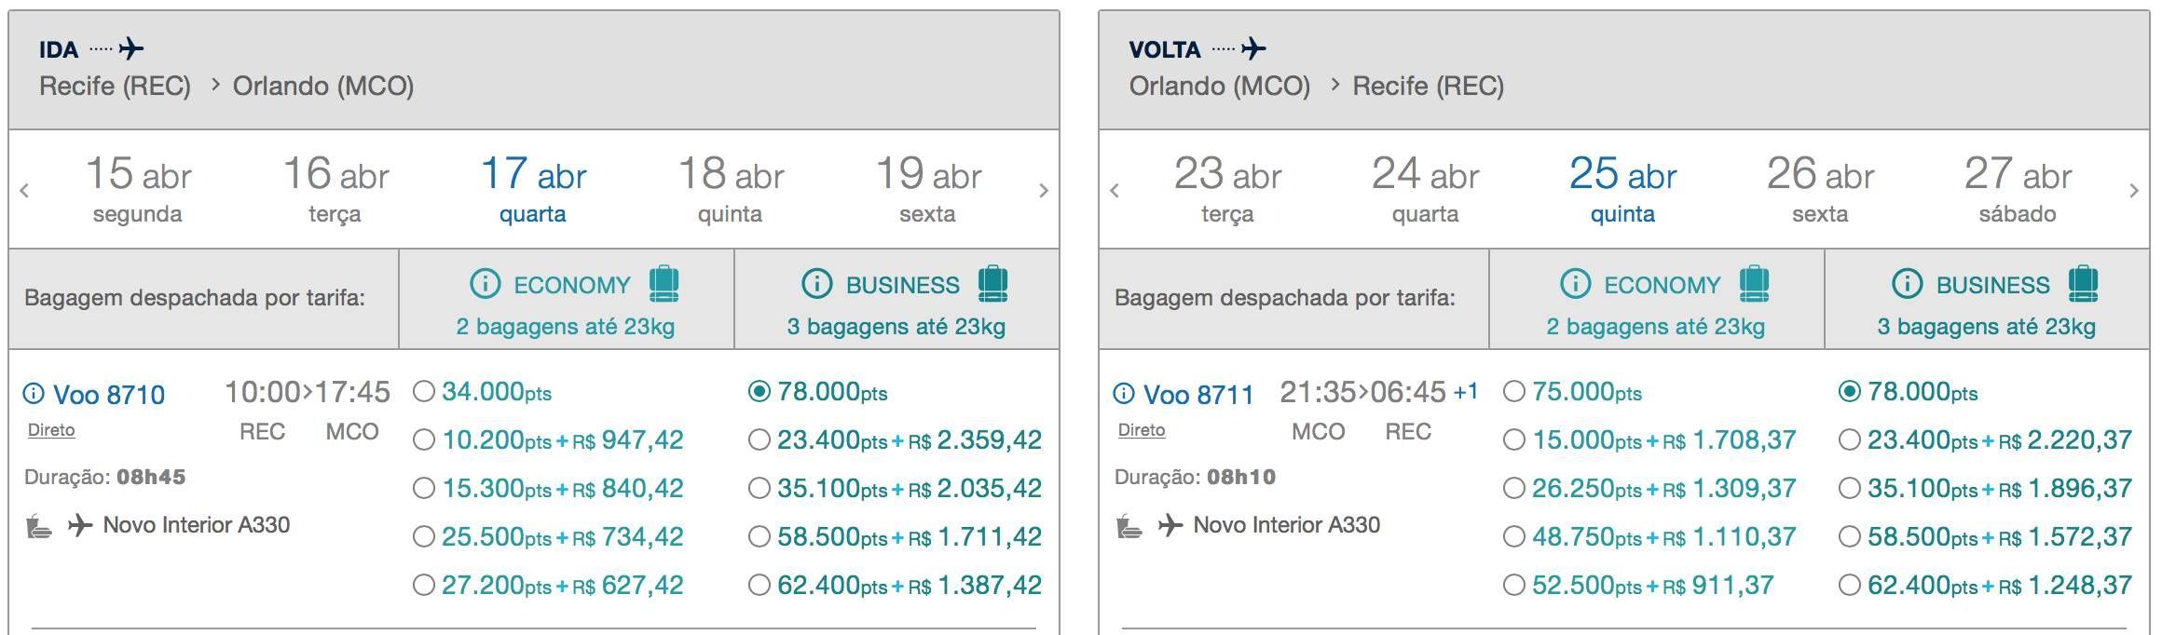
Task: Click the airplane icon beside return Novo Interior A330
Action: coord(1170,525)
